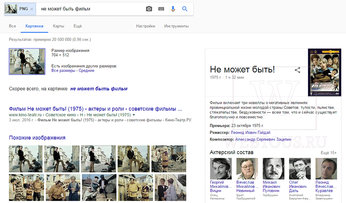The width and height of the screenshot is (346, 203).
Task: Open the Похожие изображения heading link
Action: [37, 137]
